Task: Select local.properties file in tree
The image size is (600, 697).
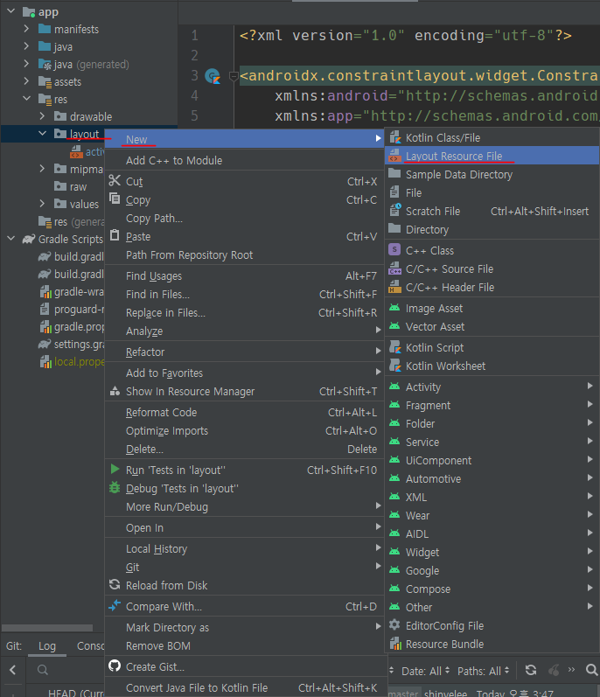Action: coord(72,362)
